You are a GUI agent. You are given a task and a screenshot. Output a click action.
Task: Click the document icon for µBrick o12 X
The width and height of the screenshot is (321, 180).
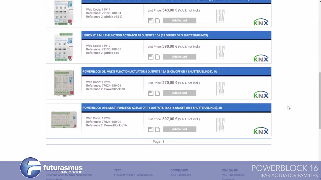[157, 21]
